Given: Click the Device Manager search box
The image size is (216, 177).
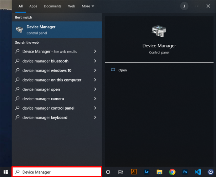Looking at the screenshot, I should [57, 172].
